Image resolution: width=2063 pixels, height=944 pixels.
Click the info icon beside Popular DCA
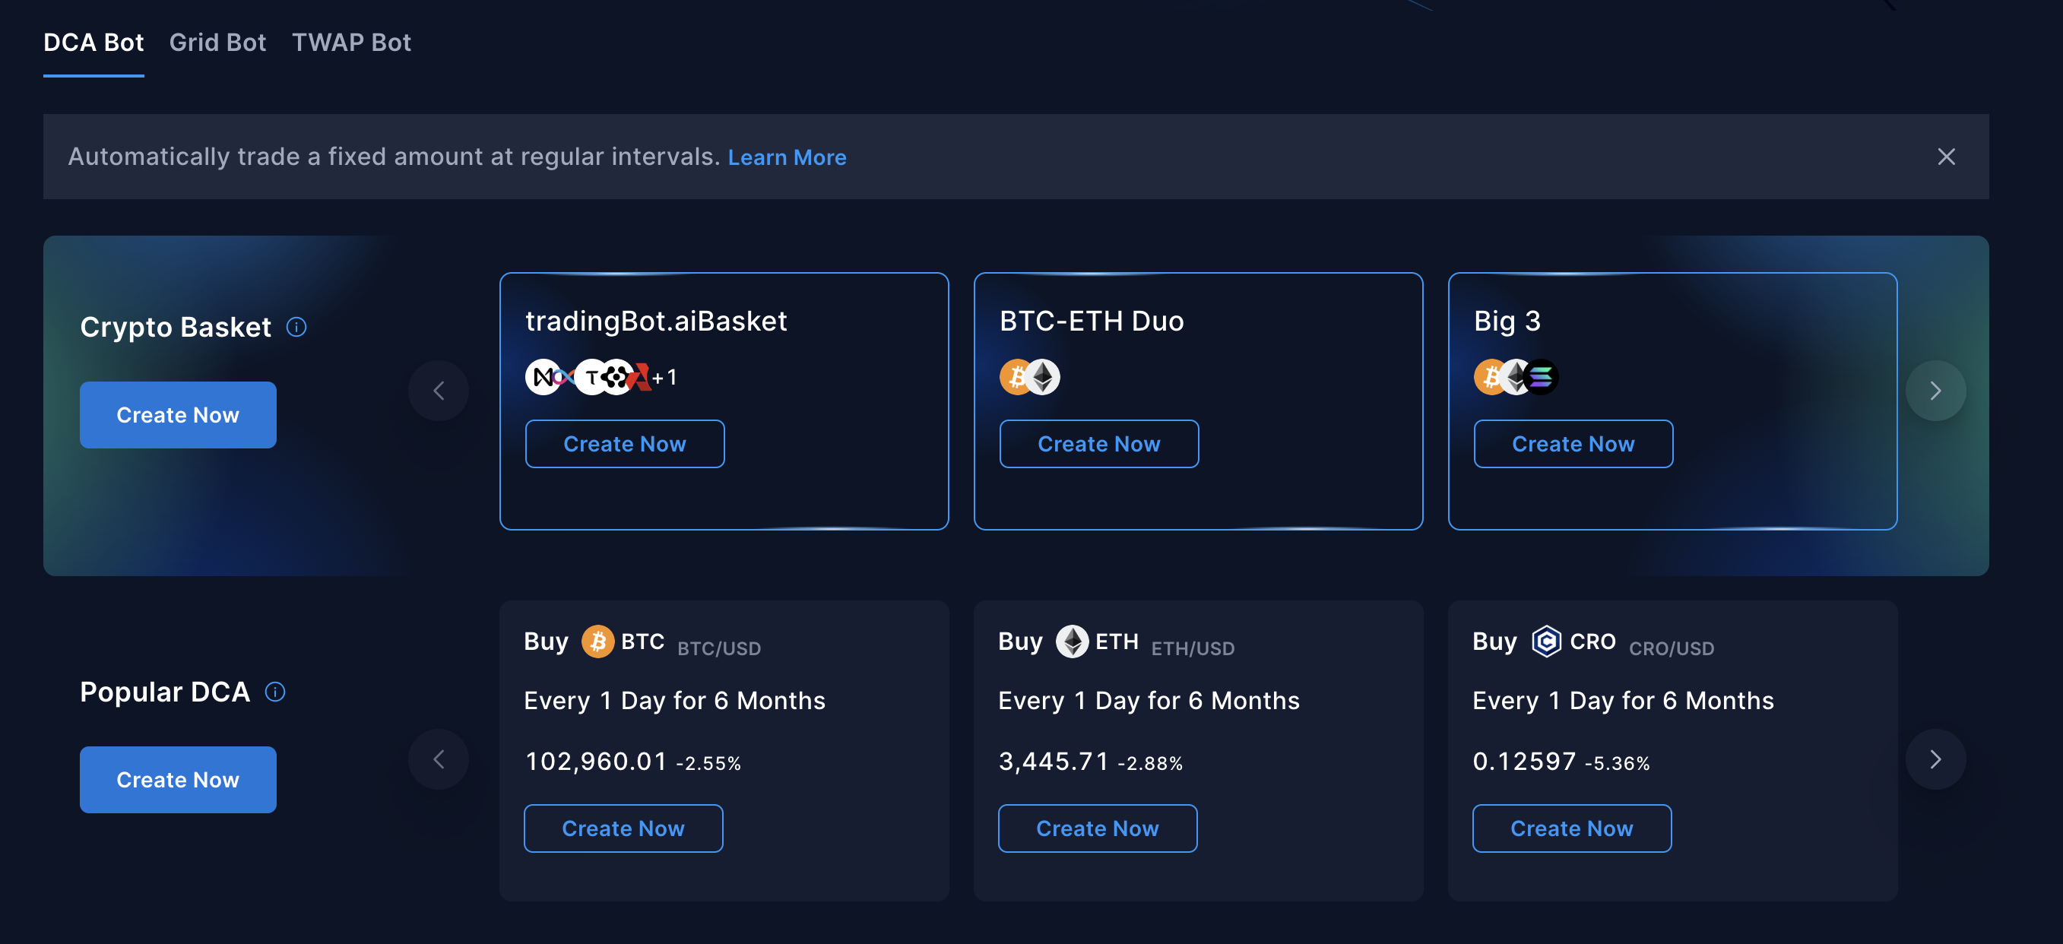(x=275, y=692)
